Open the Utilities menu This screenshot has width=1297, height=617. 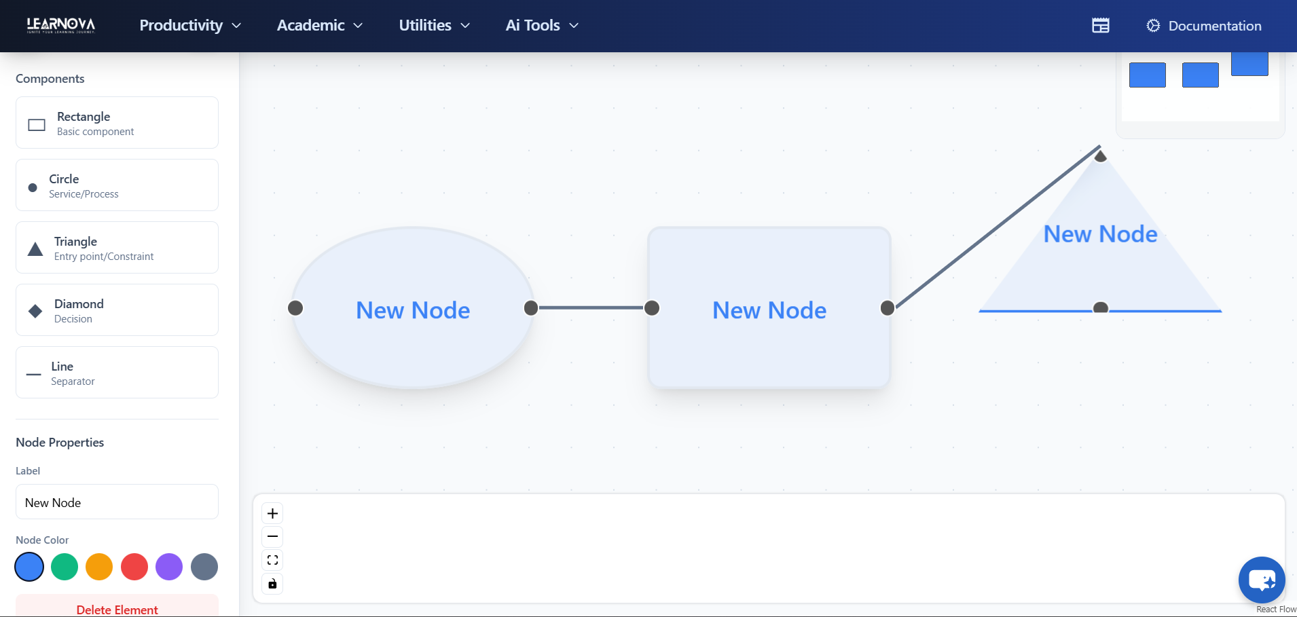(x=433, y=25)
